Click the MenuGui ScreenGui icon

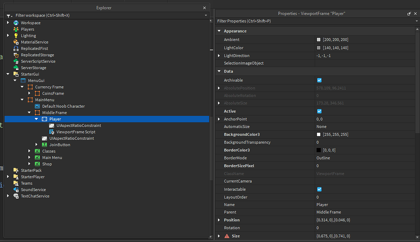click(23, 81)
